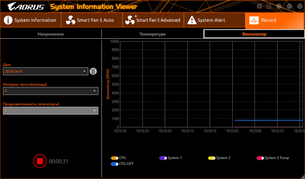Click the fan icon on Smart Fan 5 Advanced
The image size is (305, 179).
[130, 20]
